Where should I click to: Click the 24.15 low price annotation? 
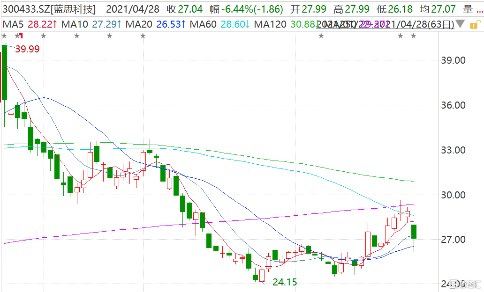coord(285,282)
